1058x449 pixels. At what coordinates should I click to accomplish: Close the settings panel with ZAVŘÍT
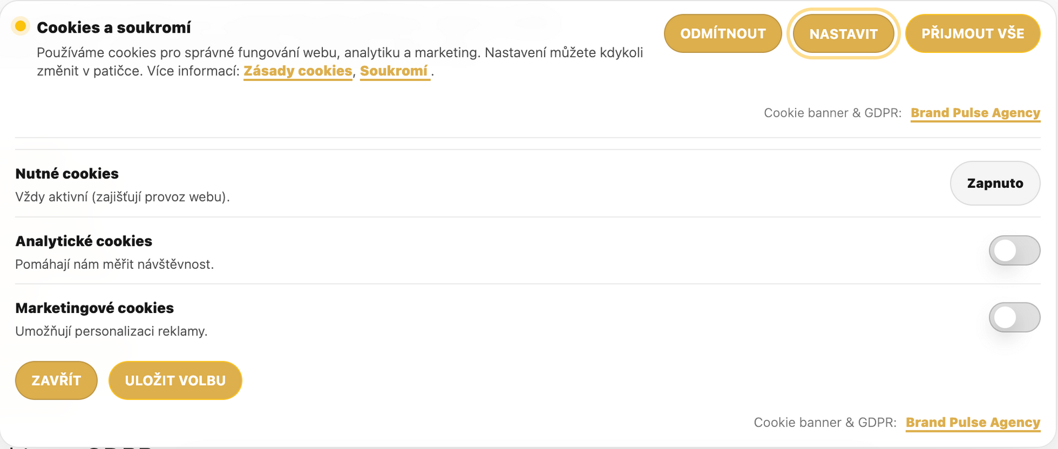tap(56, 381)
